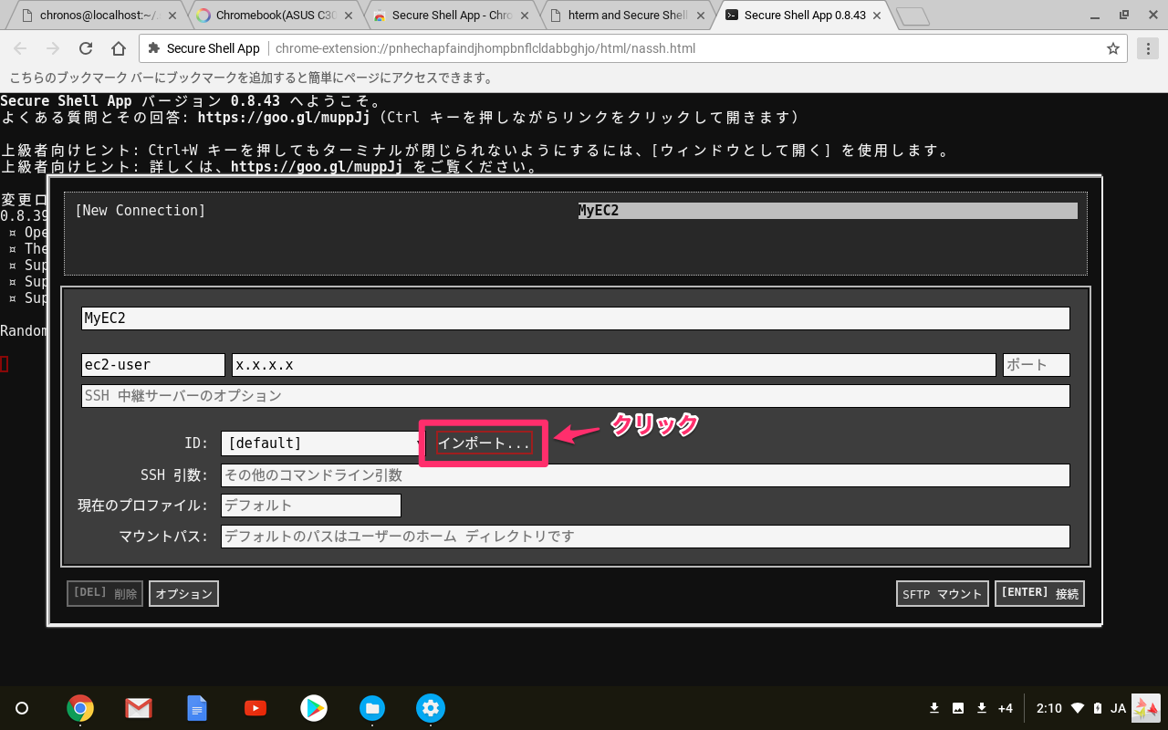The width and height of the screenshot is (1168, 730).
Task: Click the [ENTER] 接続 connect button
Action: pos(1039,594)
